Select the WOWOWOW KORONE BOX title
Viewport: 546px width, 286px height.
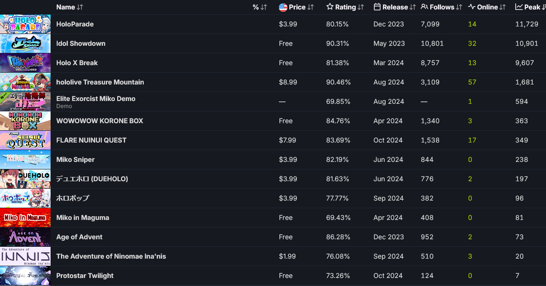[x=100, y=121]
